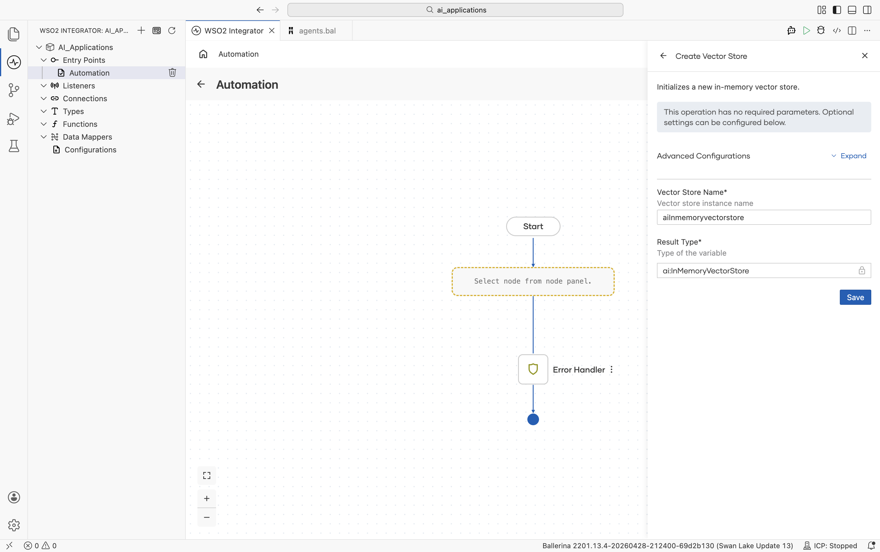Click the Ballerina version status entry
880x552 pixels.
click(x=667, y=545)
